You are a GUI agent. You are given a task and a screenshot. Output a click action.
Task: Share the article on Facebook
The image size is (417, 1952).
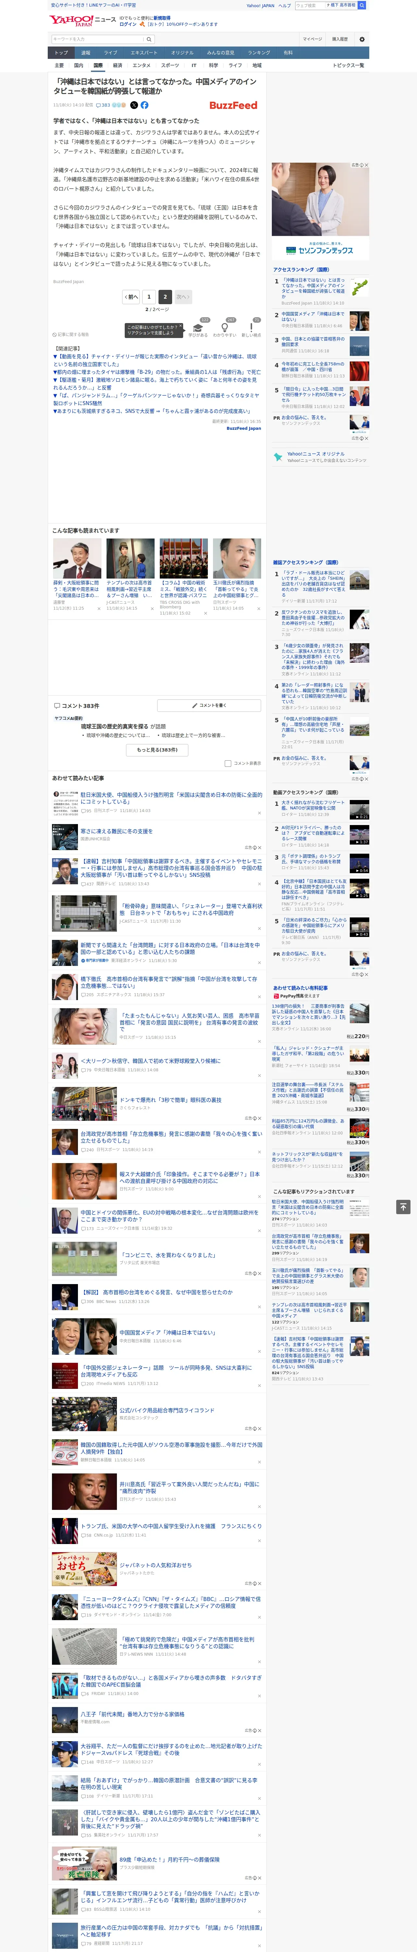pyautogui.click(x=144, y=105)
